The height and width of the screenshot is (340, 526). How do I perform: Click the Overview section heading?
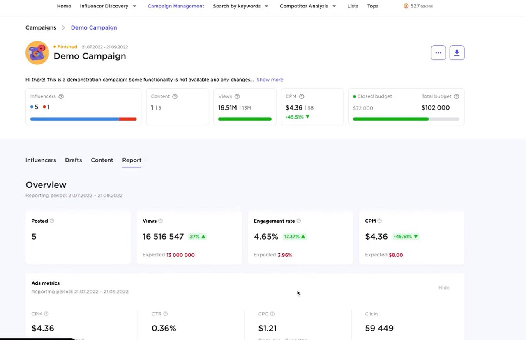click(46, 185)
